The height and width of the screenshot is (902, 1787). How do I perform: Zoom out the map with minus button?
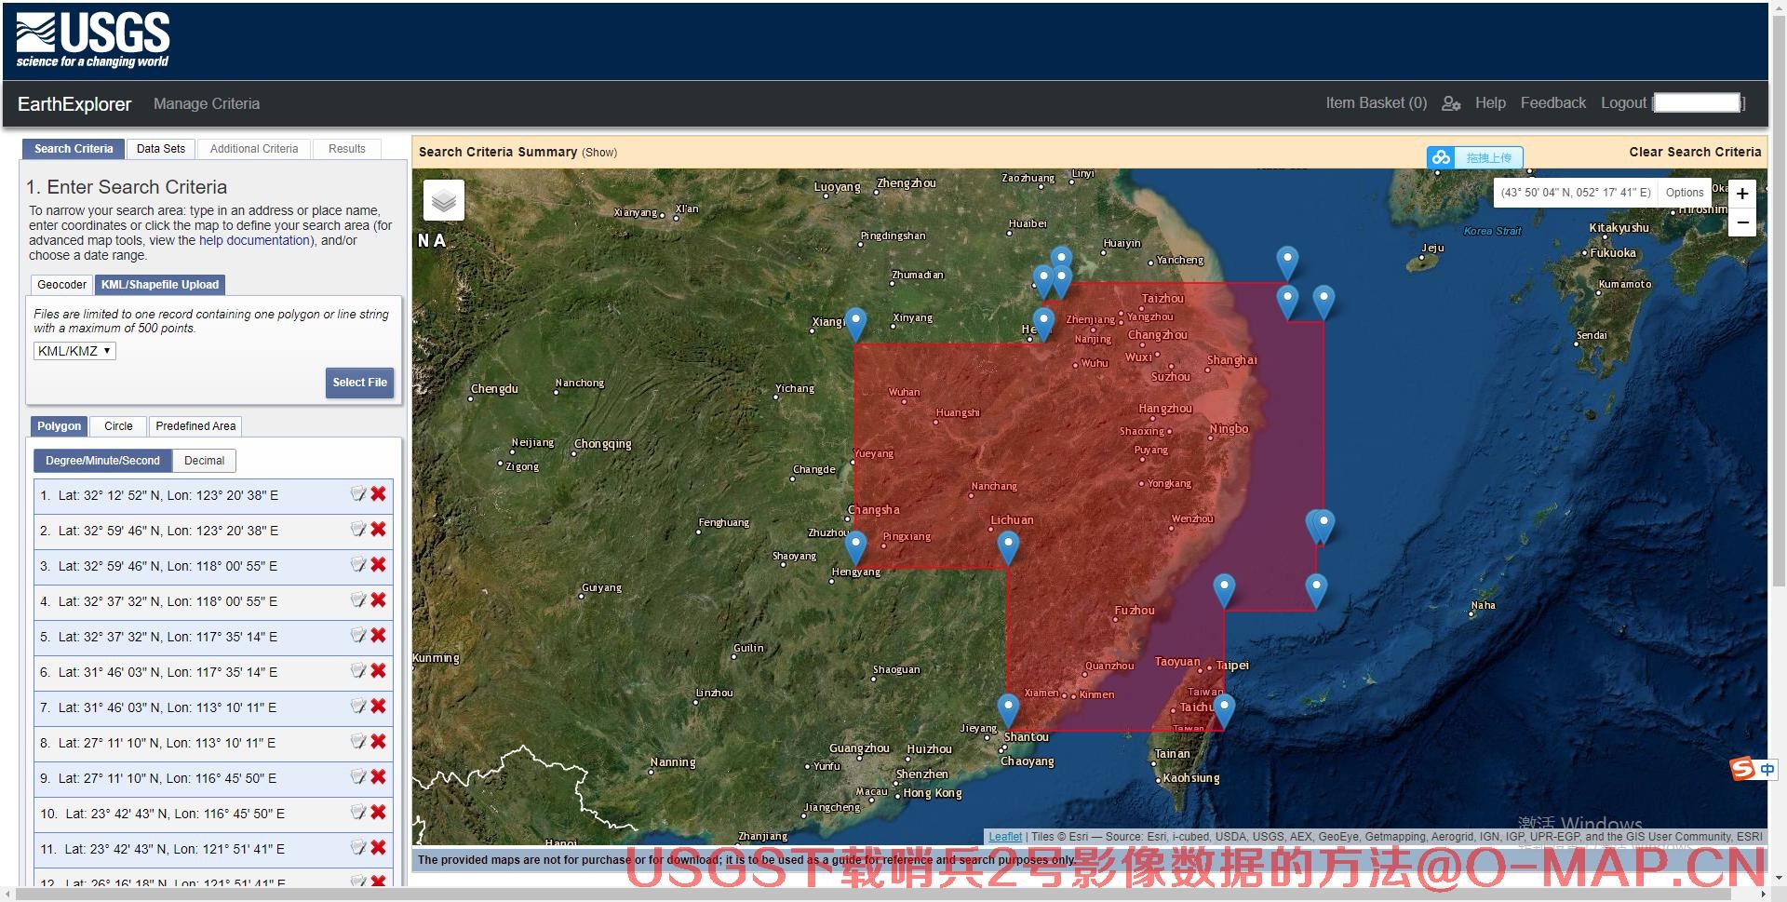(1741, 223)
